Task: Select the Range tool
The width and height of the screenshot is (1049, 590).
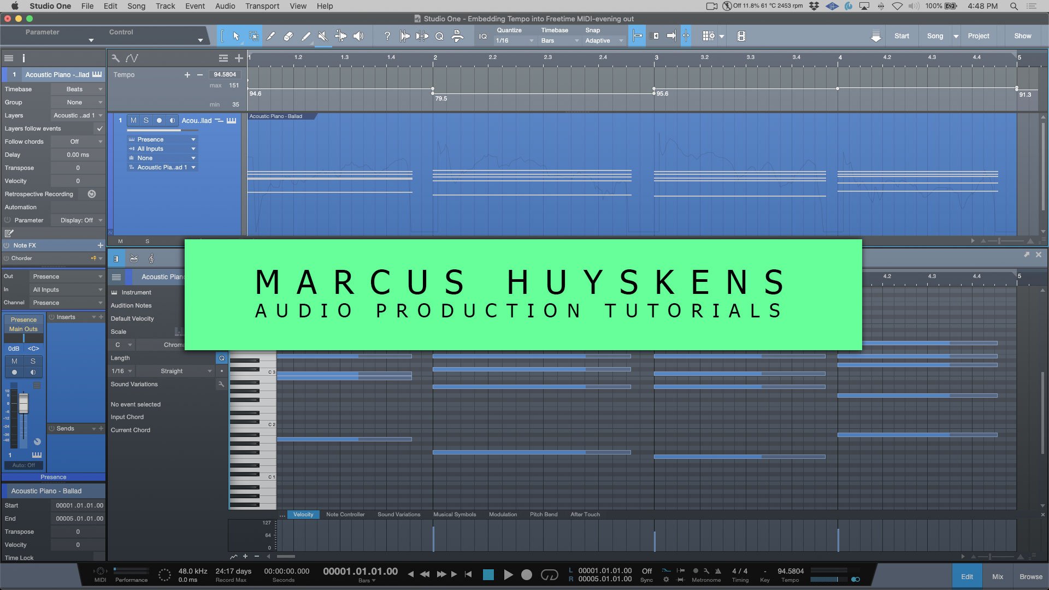Action: (x=254, y=36)
